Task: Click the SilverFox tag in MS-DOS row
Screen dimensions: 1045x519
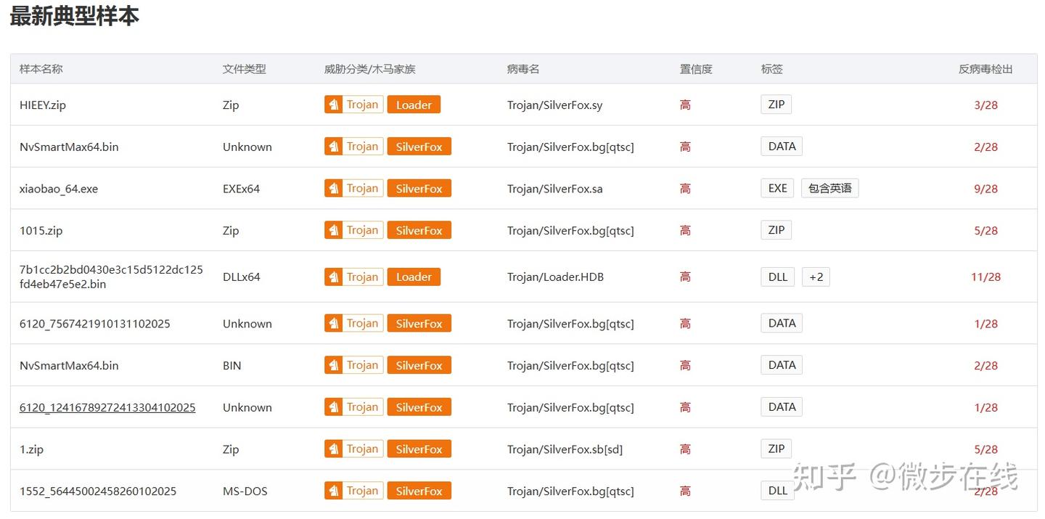Action: [x=419, y=491]
